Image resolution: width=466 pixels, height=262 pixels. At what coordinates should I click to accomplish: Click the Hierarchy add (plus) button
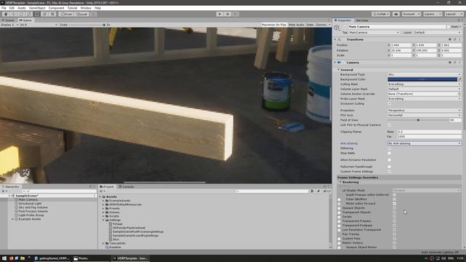tap(3, 191)
